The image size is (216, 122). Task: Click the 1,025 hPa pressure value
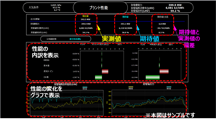(56, 5)
